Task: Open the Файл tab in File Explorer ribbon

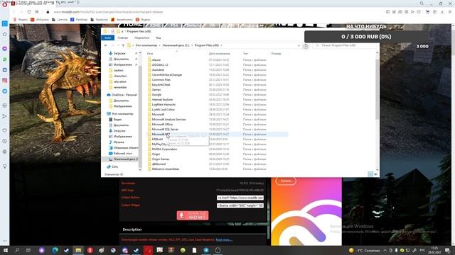Action: pos(107,38)
